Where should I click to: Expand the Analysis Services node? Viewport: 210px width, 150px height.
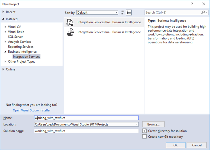coord(5,42)
